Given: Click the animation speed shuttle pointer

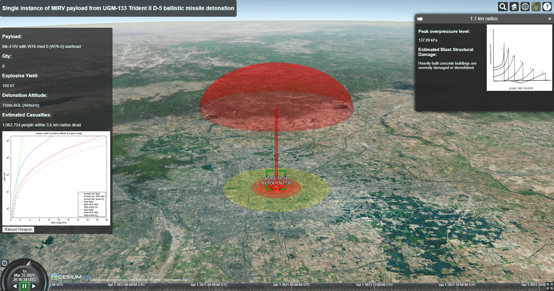Looking at the screenshot, I should [x=28, y=263].
